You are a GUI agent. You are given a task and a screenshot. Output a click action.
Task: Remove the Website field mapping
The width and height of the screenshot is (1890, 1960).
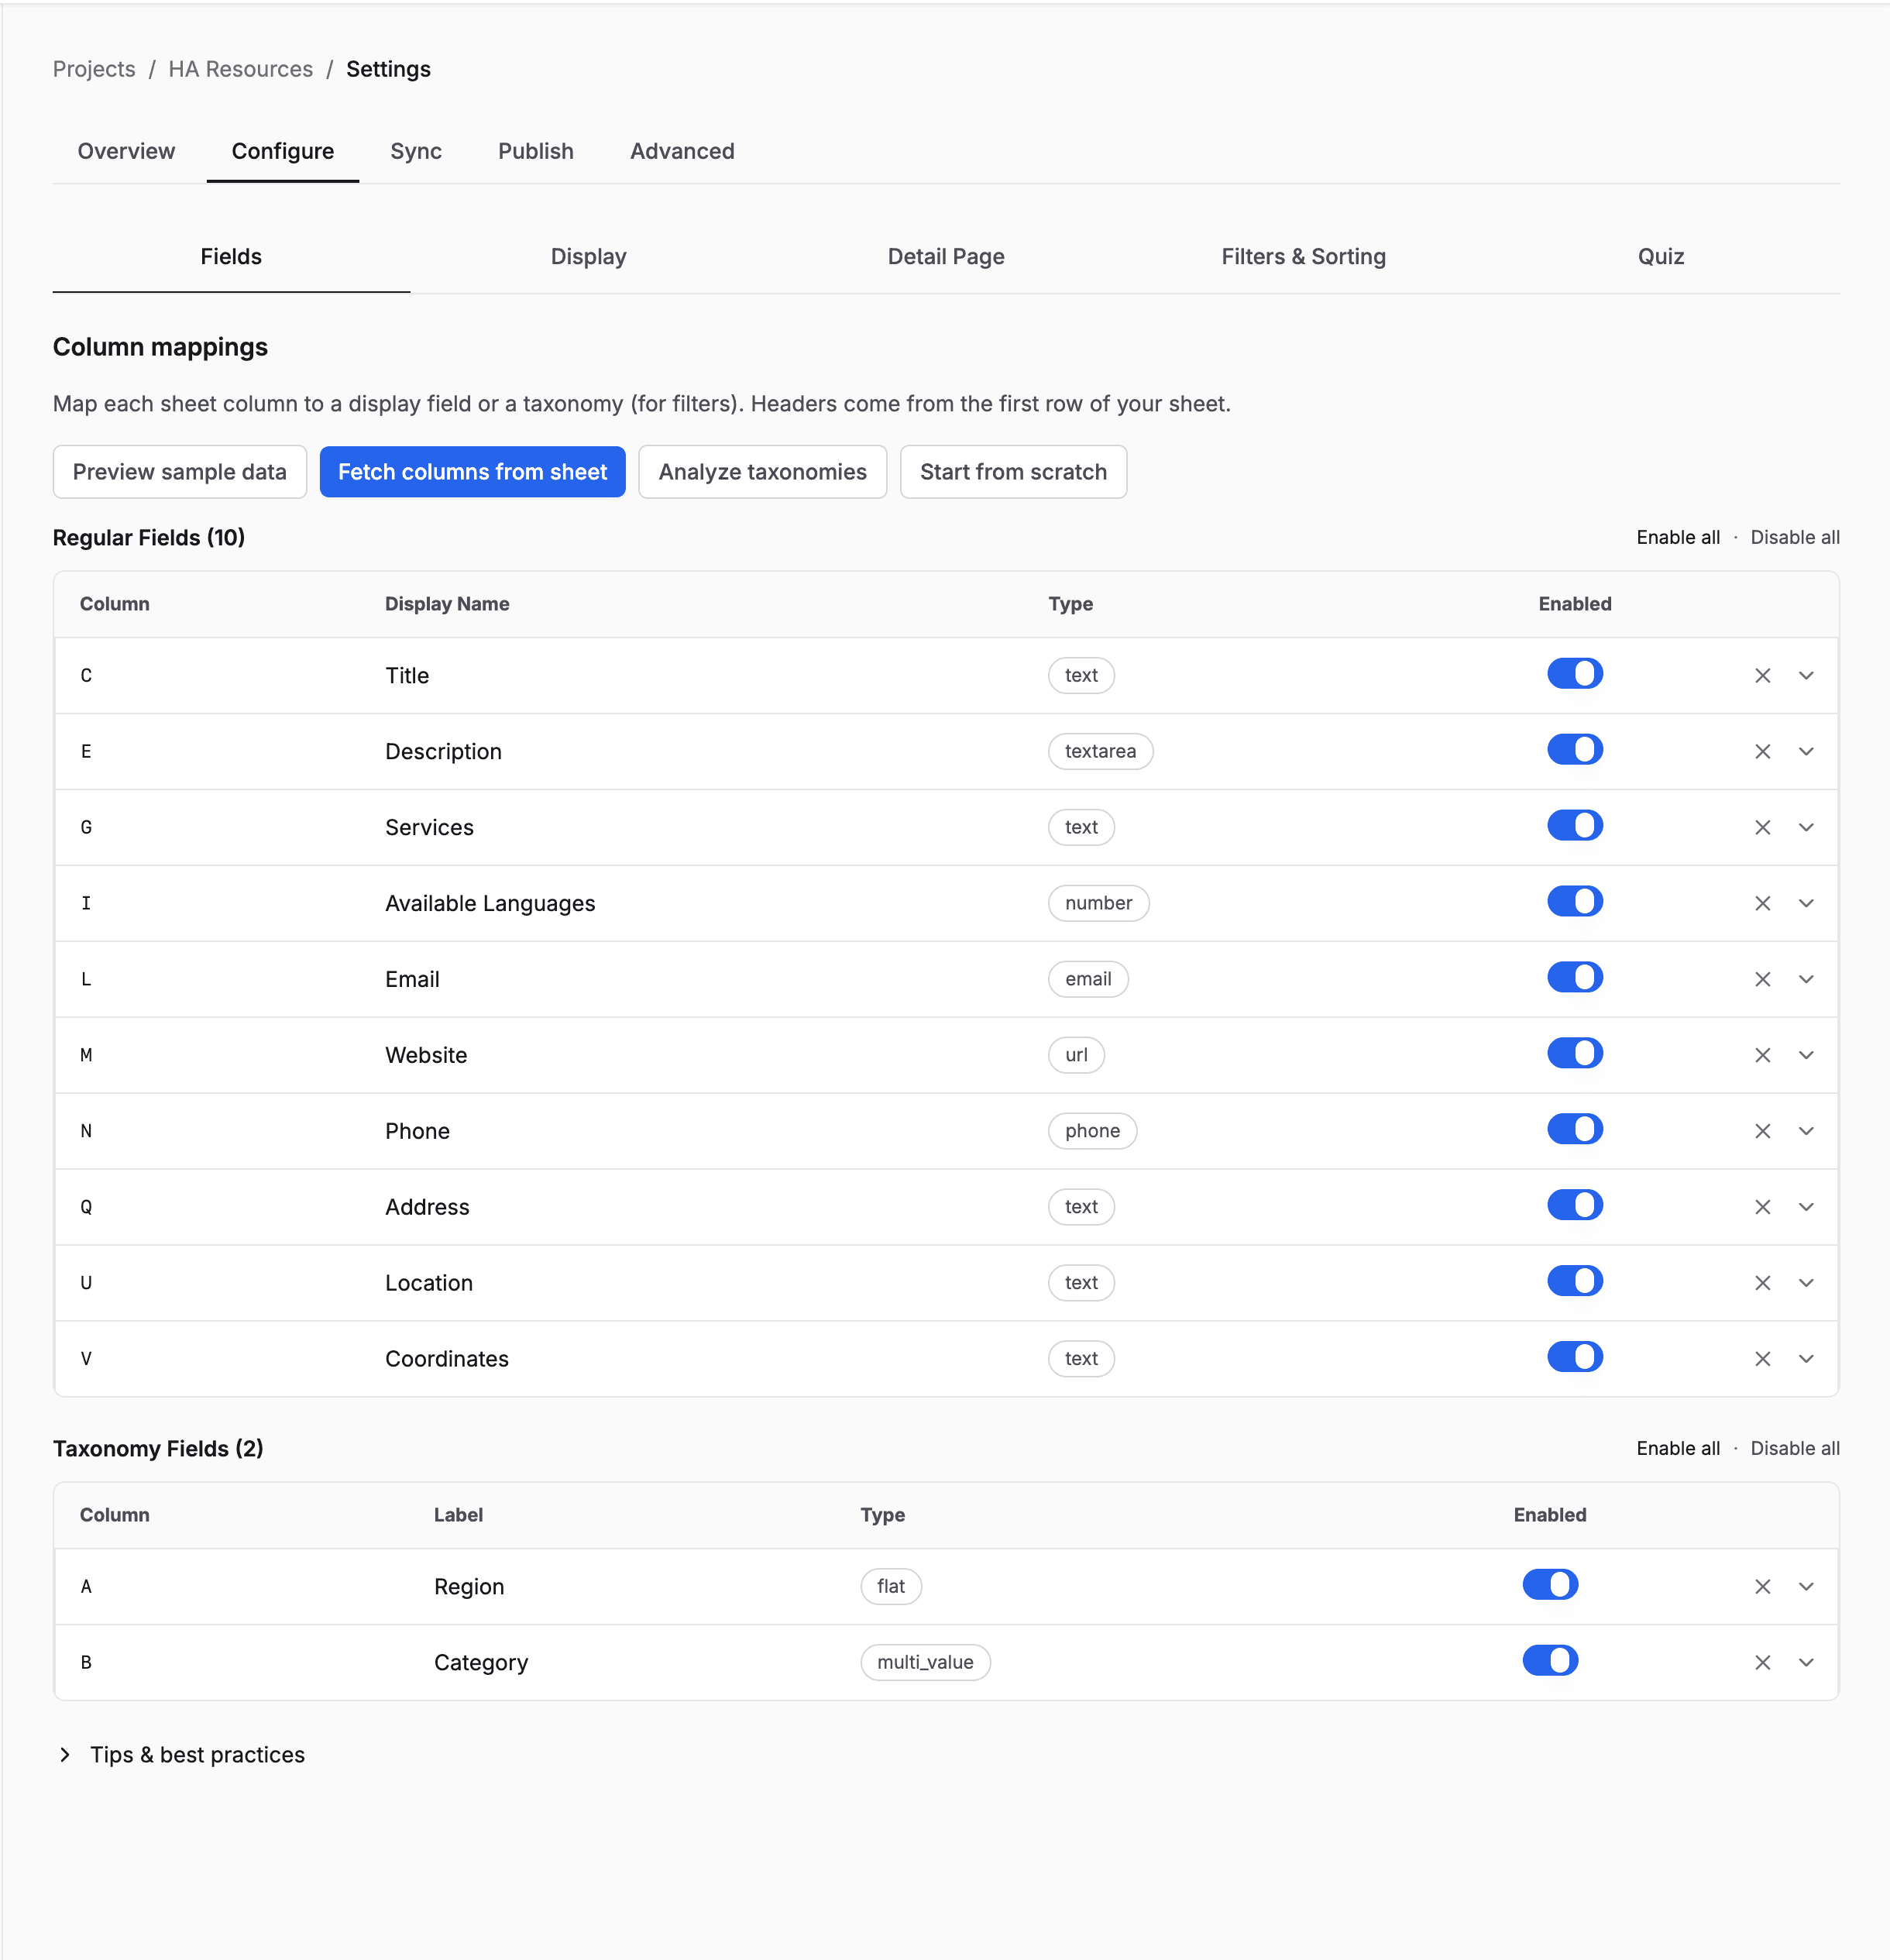pyautogui.click(x=1762, y=1056)
